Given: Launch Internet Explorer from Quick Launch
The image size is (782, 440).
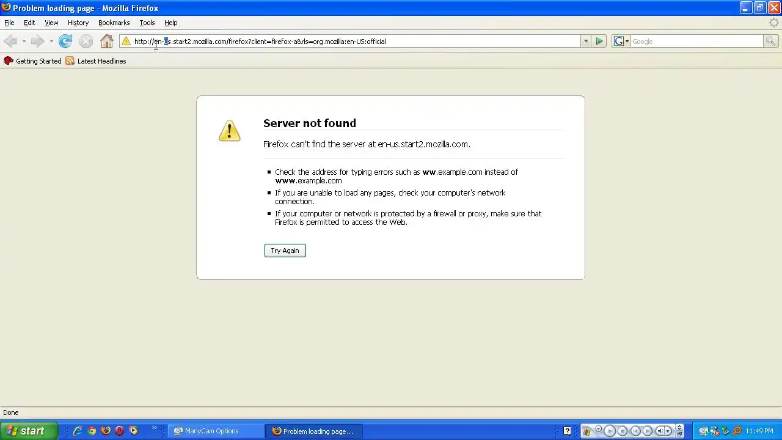Looking at the screenshot, I should pos(78,431).
